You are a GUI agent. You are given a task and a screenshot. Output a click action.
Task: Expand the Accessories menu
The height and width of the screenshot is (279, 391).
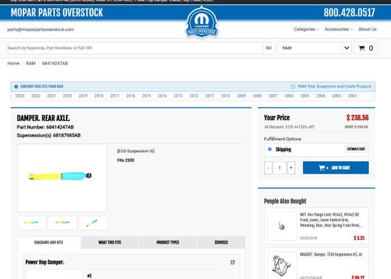[x=338, y=29]
